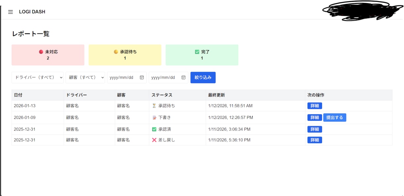Screen dimensions: 404x196
Task: Click the 絞り込み filter button
Action: (203, 77)
